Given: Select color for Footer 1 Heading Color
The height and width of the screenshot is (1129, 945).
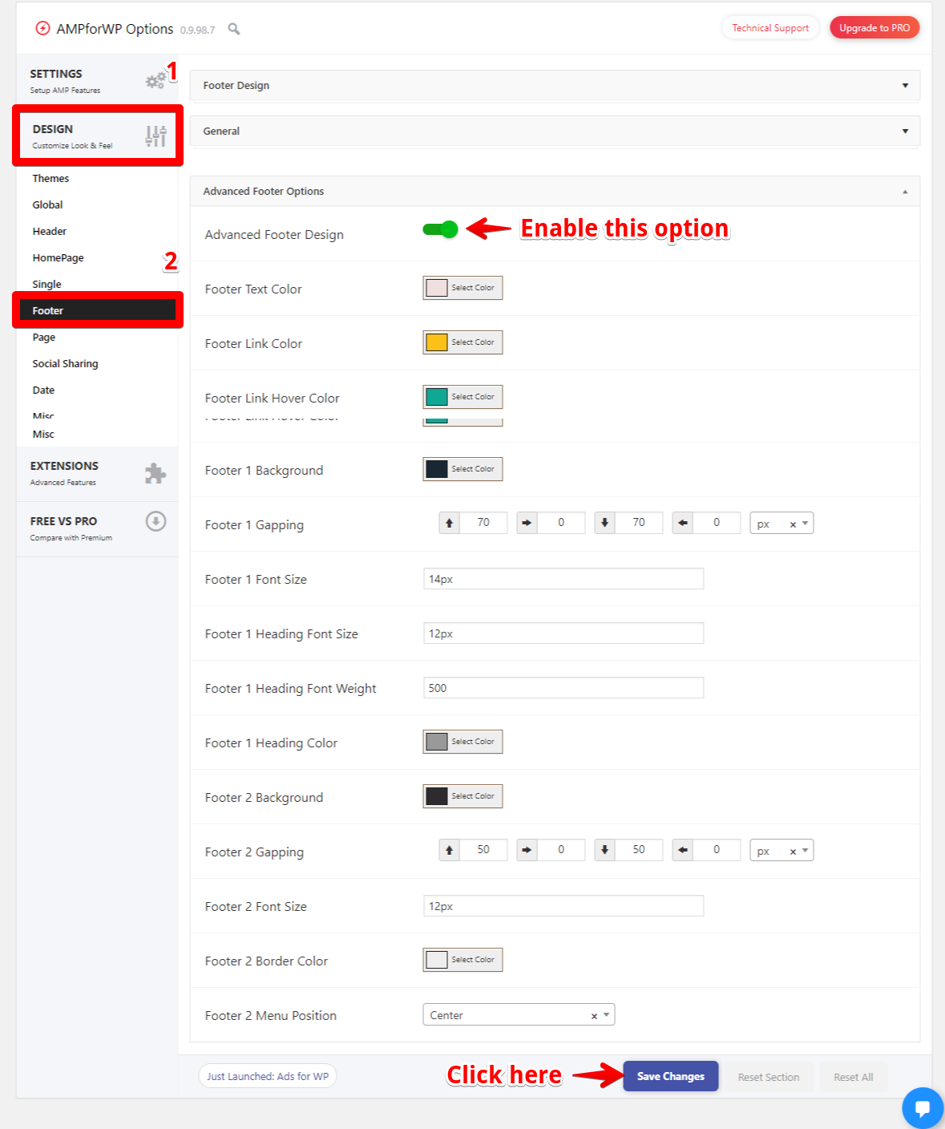Looking at the screenshot, I should pyautogui.click(x=462, y=742).
